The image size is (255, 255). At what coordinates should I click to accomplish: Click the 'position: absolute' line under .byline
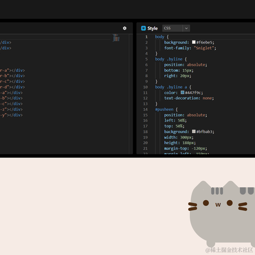(x=186, y=65)
